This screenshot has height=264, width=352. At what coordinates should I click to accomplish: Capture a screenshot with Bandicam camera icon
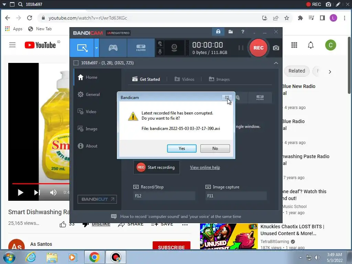(276, 48)
